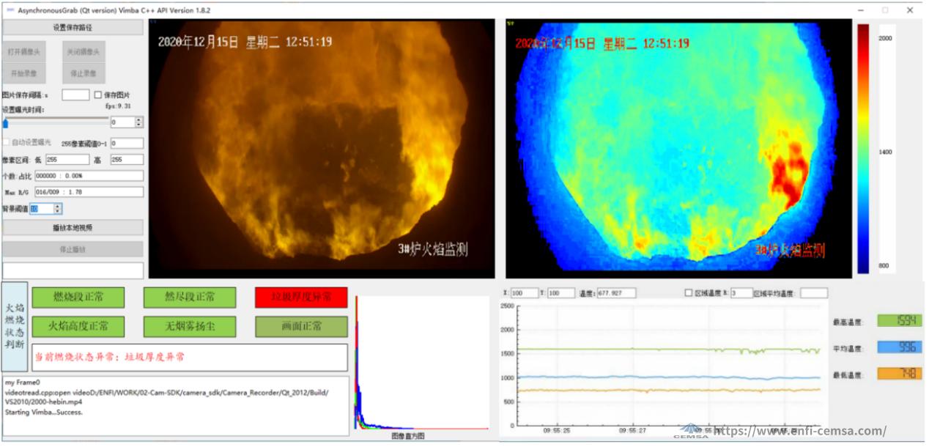Click the pseudo-color thermal flame image

click(678, 149)
